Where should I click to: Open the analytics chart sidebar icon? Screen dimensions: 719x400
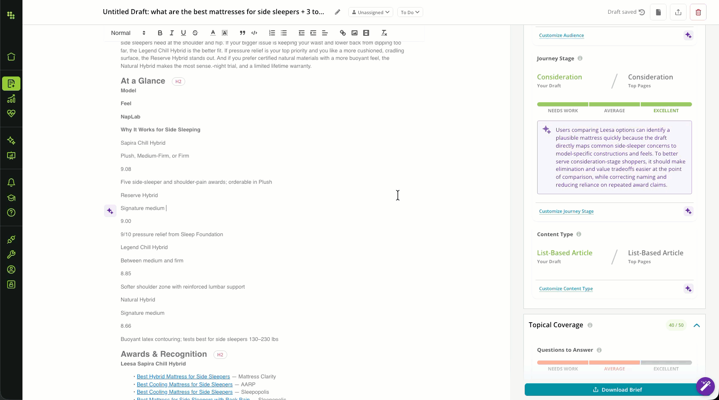tap(11, 99)
